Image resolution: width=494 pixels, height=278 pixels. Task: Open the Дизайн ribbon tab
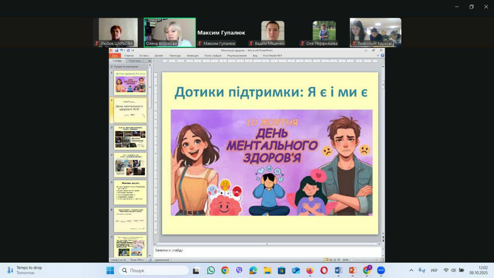159,56
